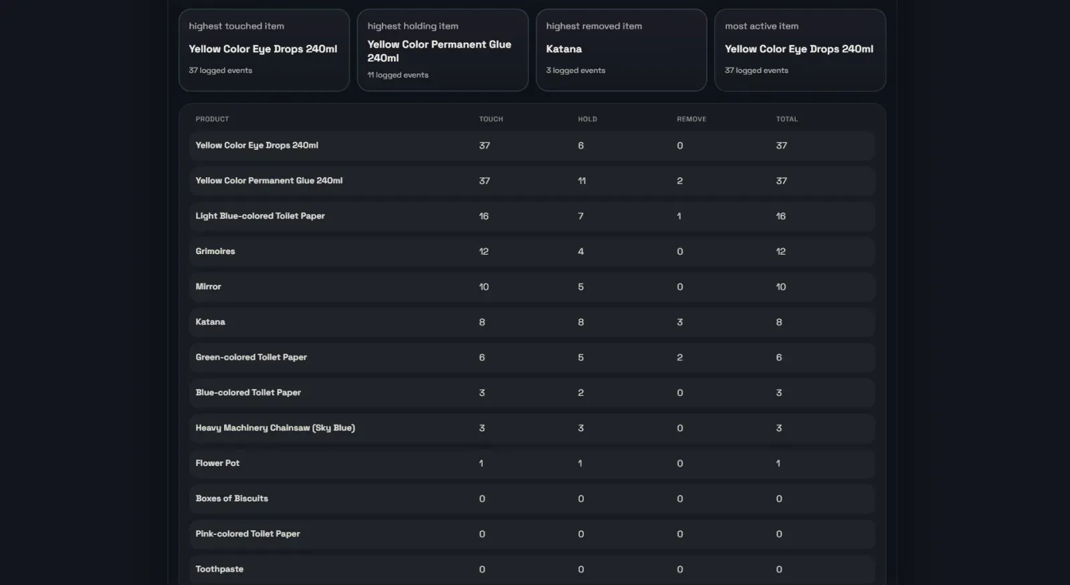Click the hold count 6 for Eye Drops
1070x585 pixels.
point(580,146)
